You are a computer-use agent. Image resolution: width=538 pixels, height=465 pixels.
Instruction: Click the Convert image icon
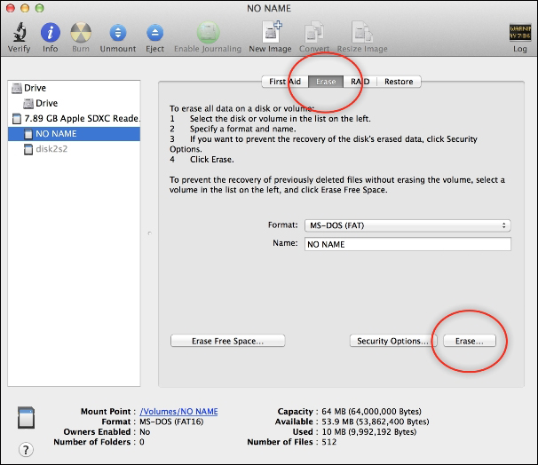(x=314, y=33)
